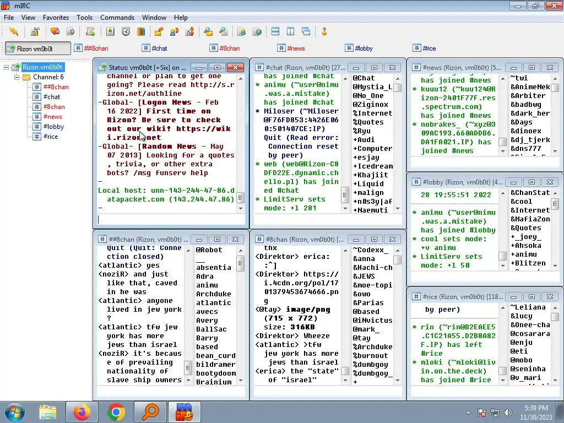Image resolution: width=564 pixels, height=423 pixels.
Task: Open the Favorites menu
Action: click(56, 18)
